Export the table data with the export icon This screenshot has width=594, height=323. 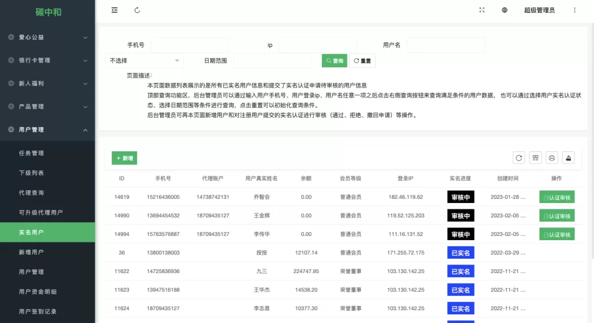click(568, 158)
